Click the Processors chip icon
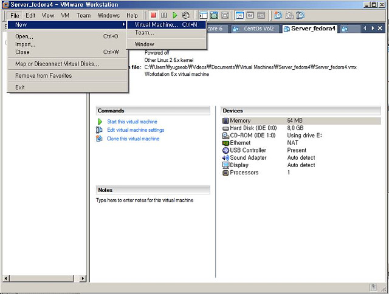The image size is (389, 294). pyautogui.click(x=225, y=173)
